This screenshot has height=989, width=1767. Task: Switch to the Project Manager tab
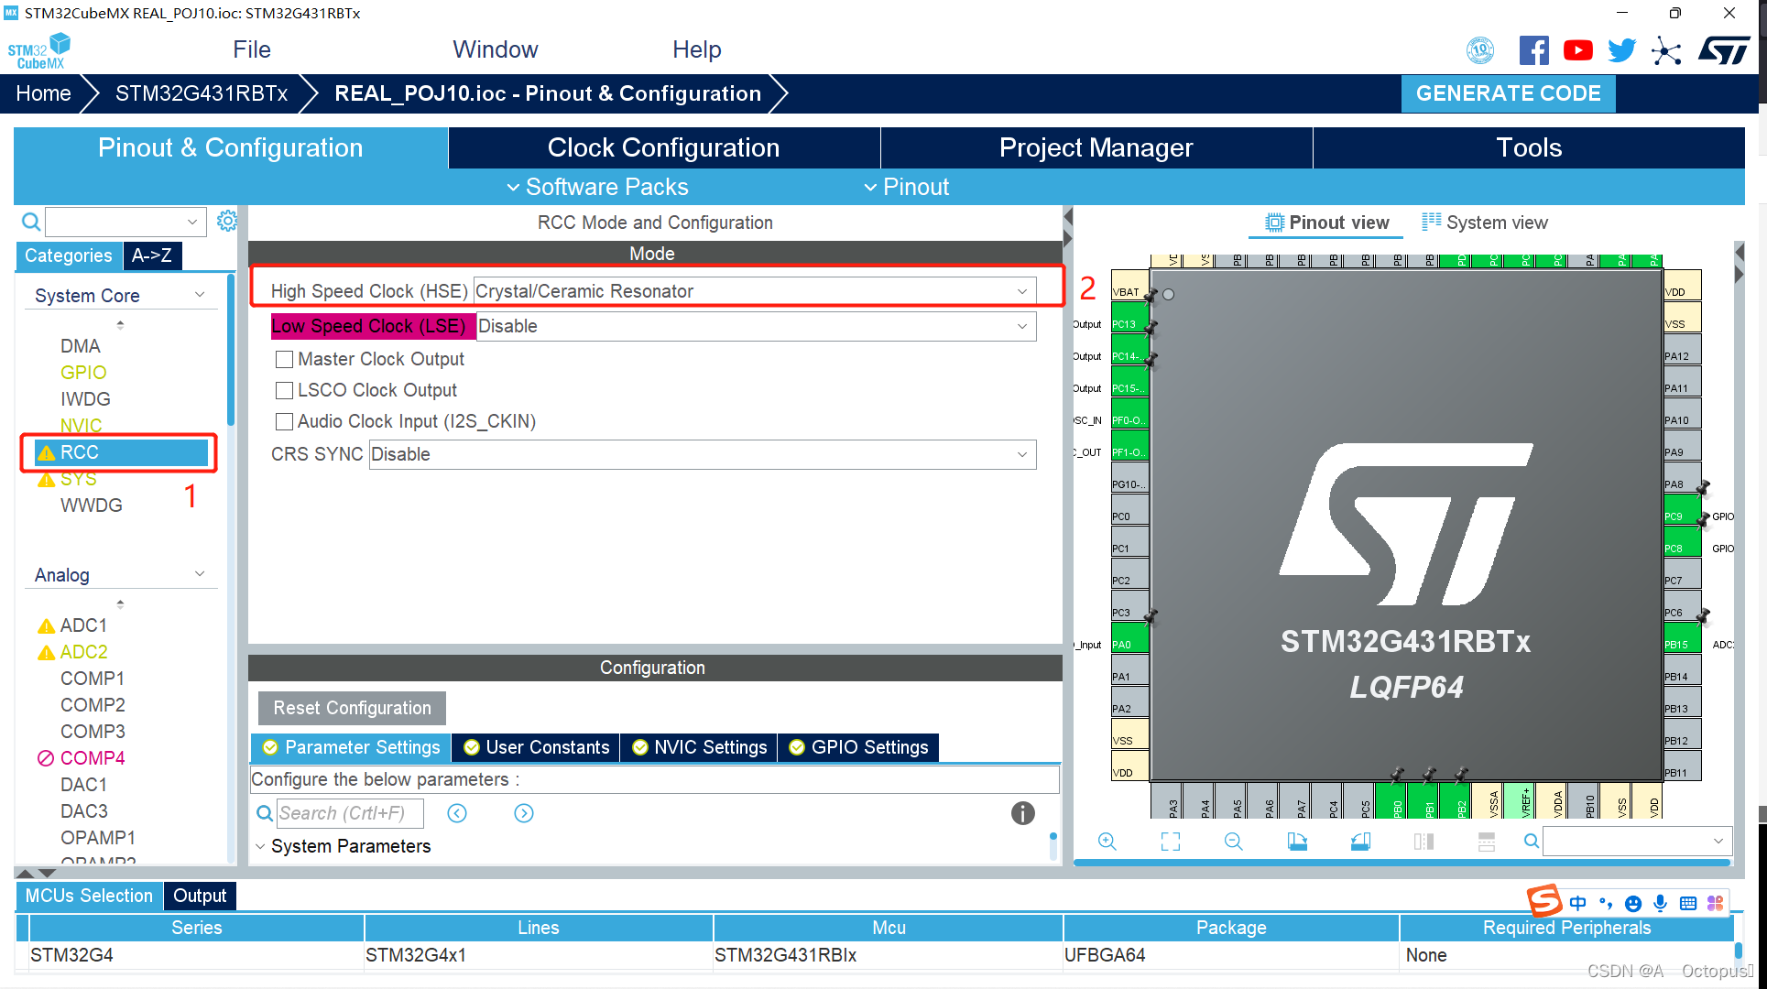(1096, 148)
